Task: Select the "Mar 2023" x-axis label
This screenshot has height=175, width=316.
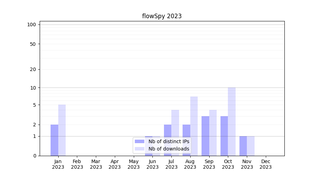Action: pos(96,164)
